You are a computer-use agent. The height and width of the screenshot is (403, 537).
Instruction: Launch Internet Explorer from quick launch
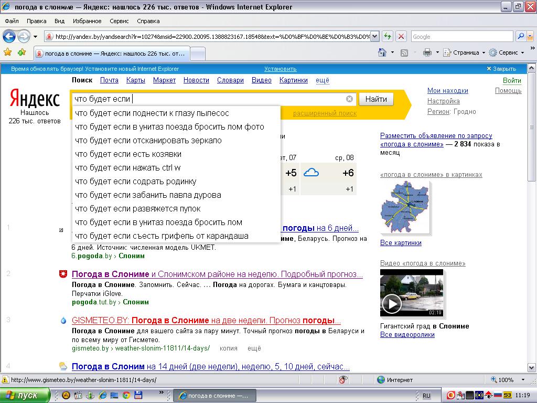pos(102,395)
